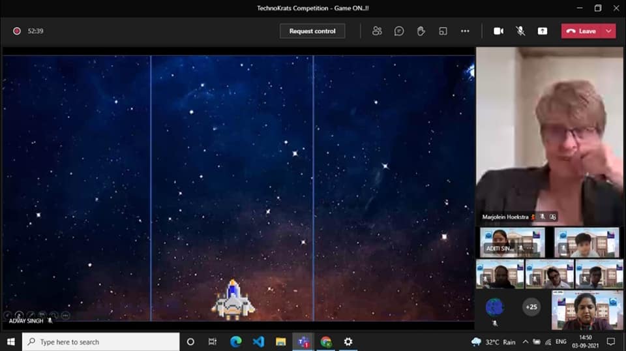
Task: Open the meeting chat conversation
Action: pos(399,31)
